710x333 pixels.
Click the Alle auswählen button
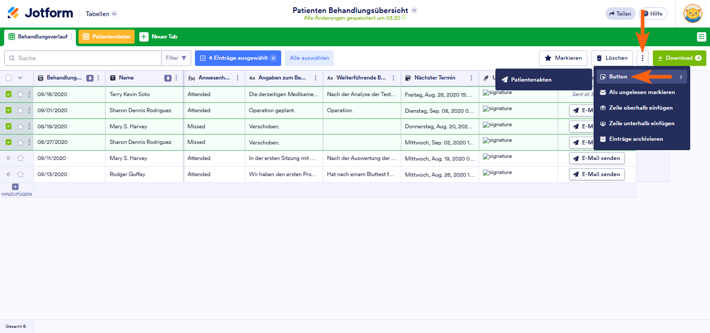coord(309,58)
